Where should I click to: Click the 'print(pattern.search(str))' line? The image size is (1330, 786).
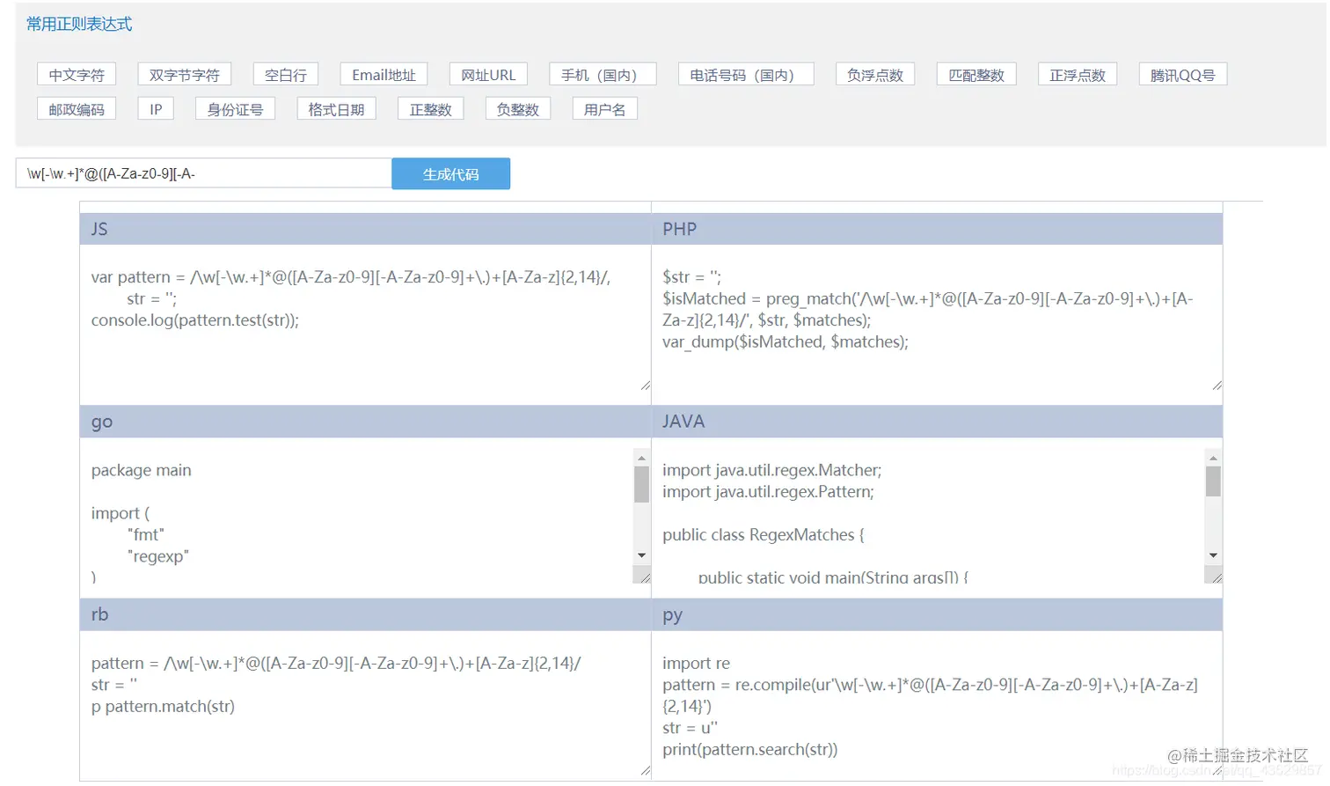pyautogui.click(x=750, y=749)
